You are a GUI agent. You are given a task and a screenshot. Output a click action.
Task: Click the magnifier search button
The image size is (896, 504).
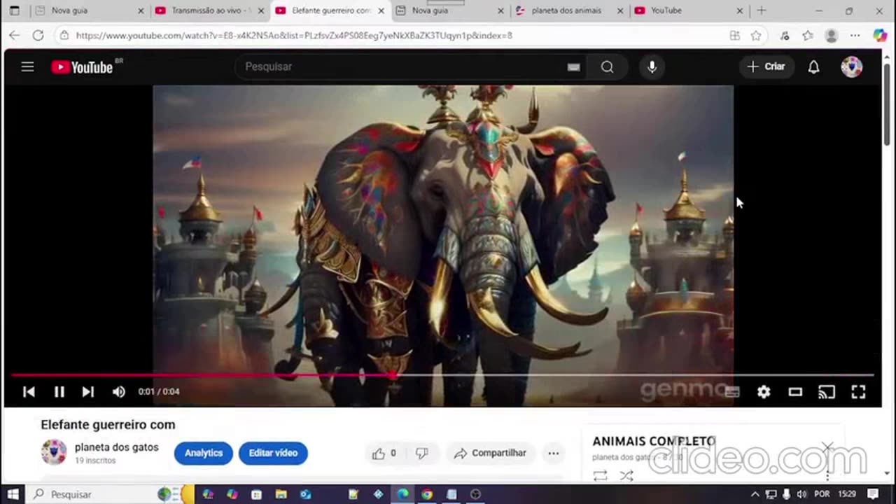point(607,66)
